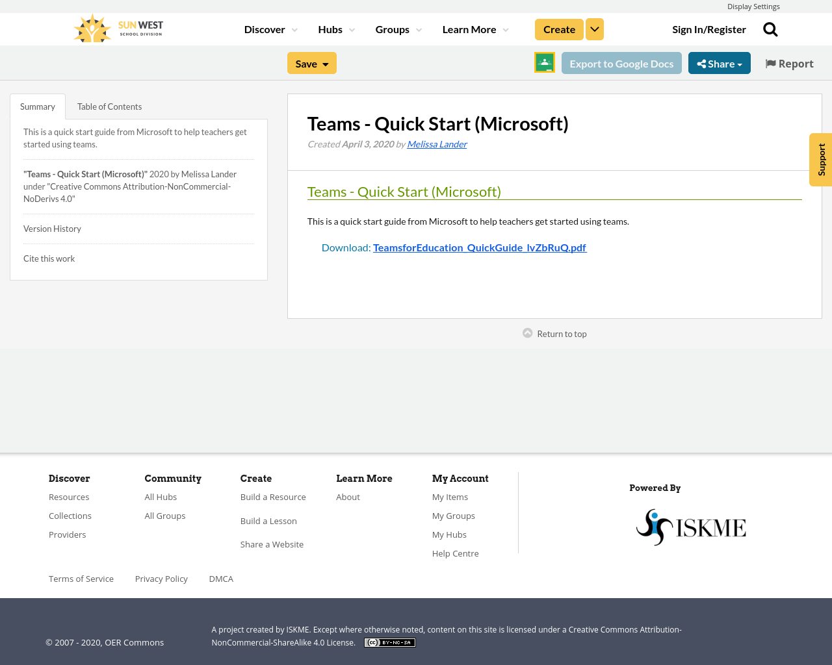832x665 pixels.
Task: Open the Support side panel
Action: 821,160
